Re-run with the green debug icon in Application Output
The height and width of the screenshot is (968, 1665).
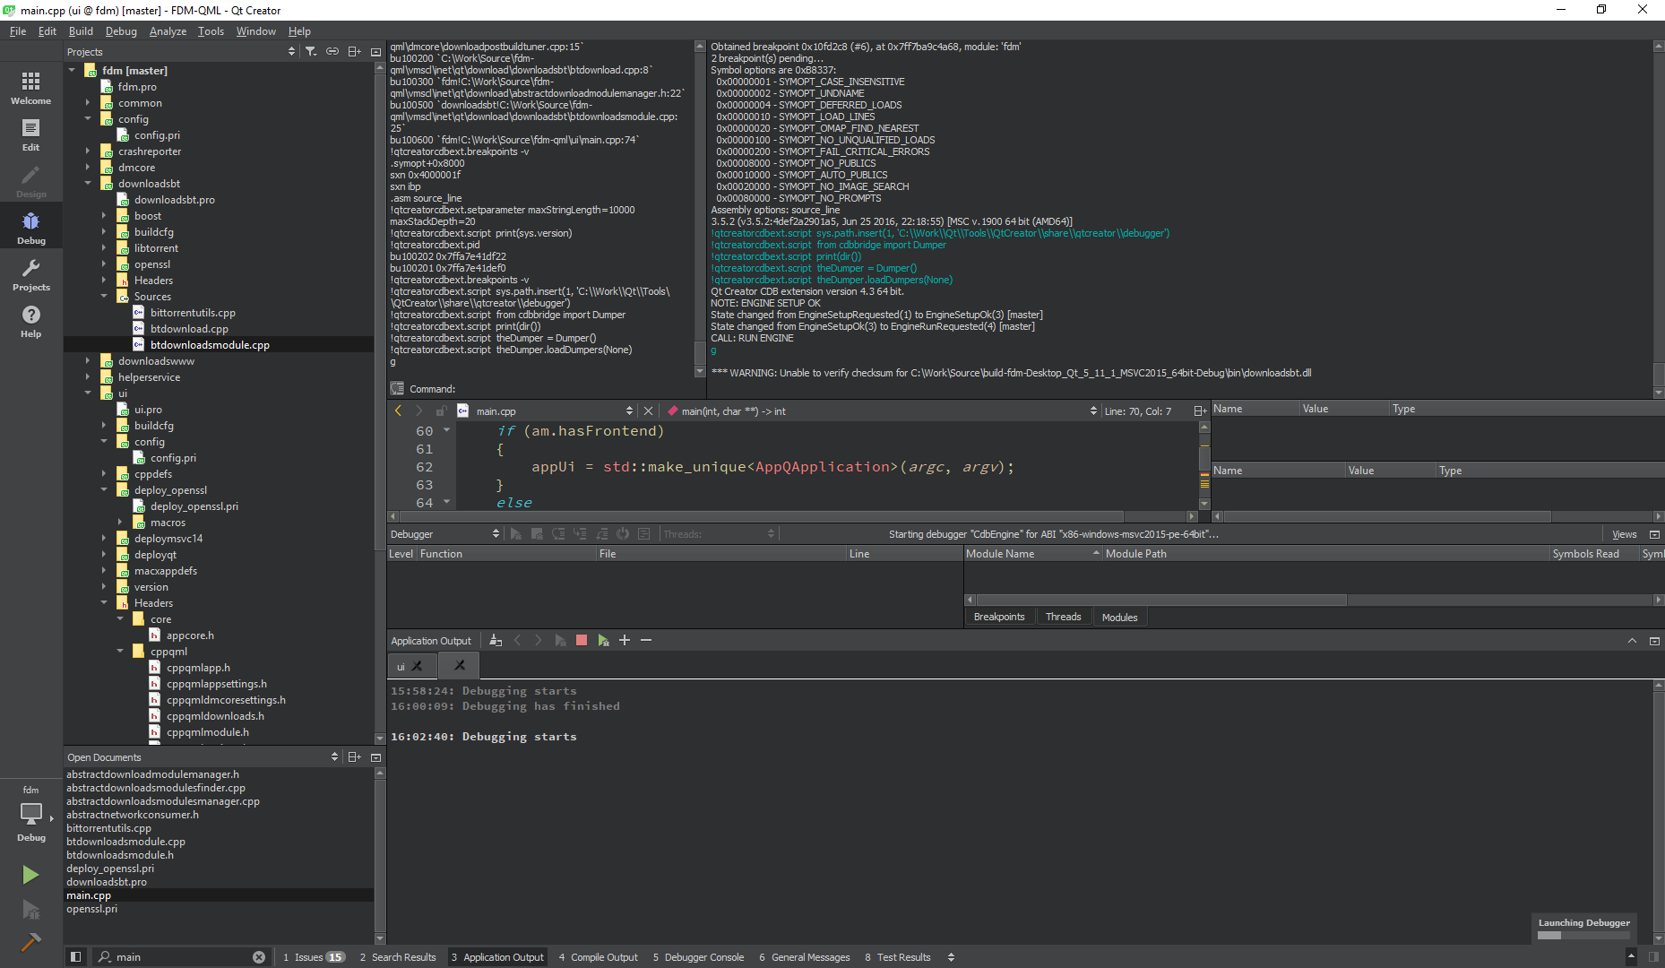click(x=603, y=640)
